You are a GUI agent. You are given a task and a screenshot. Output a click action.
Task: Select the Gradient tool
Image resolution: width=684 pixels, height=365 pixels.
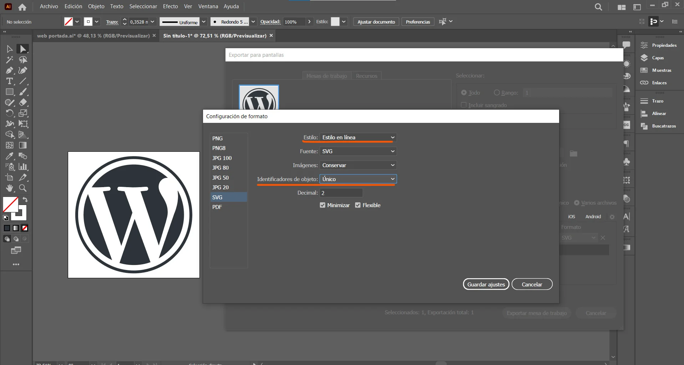click(23, 145)
